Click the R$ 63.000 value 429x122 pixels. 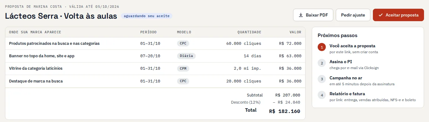coord(290,56)
